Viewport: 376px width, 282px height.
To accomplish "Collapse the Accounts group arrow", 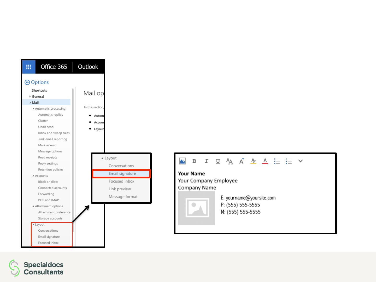I will click(33, 176).
